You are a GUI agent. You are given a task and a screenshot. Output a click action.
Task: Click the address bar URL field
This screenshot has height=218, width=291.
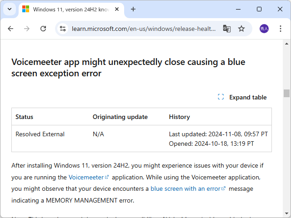[144, 29]
